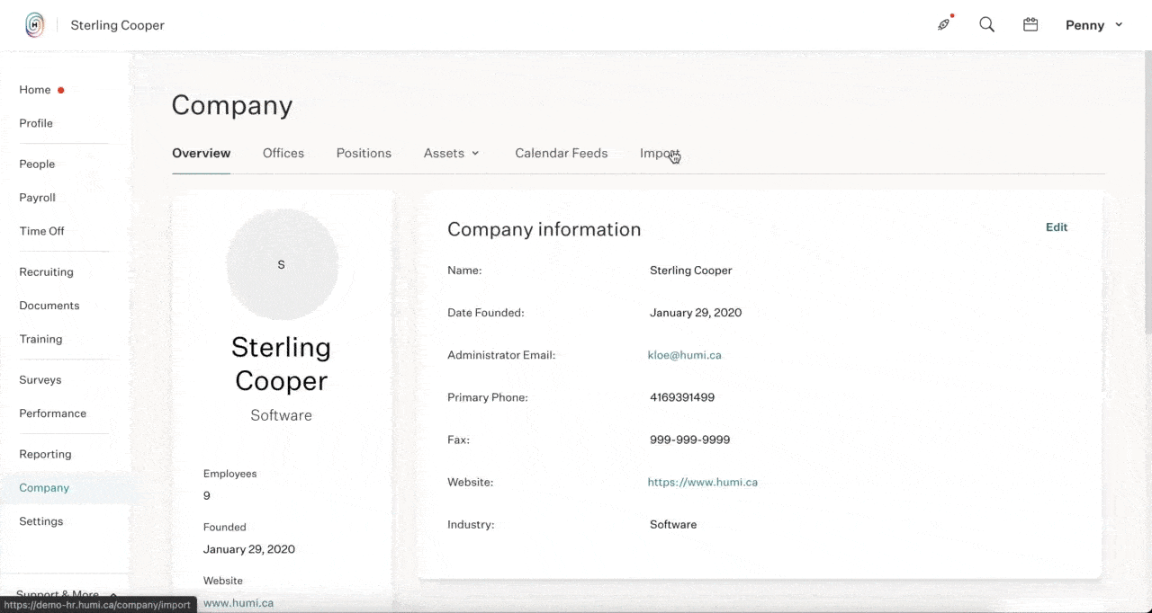Select Company in sidebar

click(44, 487)
